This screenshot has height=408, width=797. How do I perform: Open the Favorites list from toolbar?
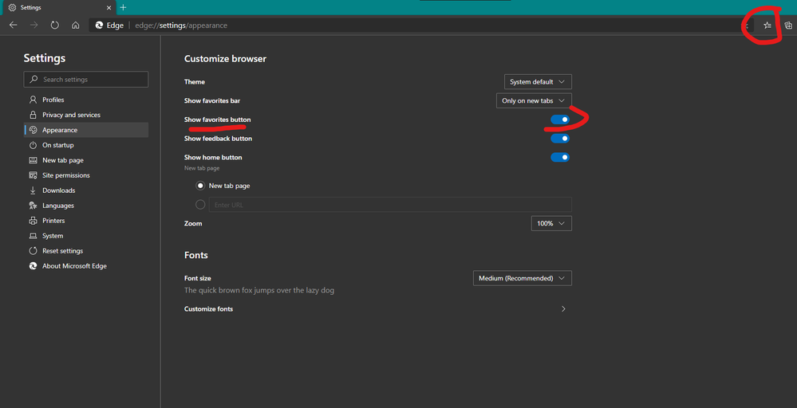point(767,25)
